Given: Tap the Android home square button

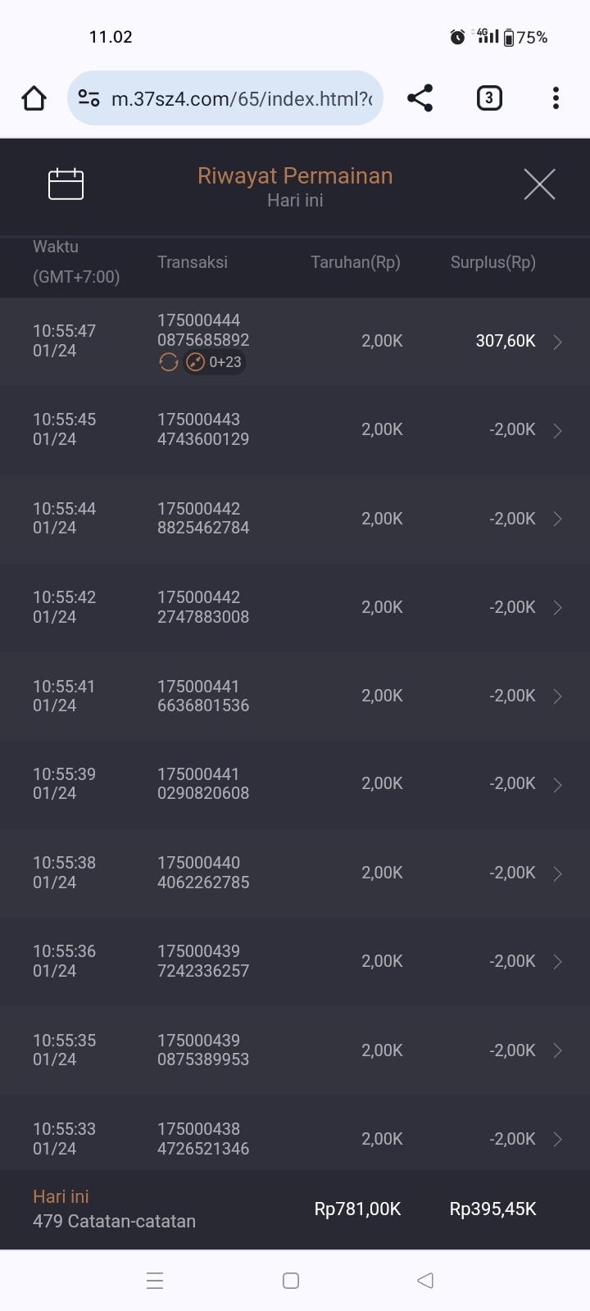Looking at the screenshot, I should 291,1281.
